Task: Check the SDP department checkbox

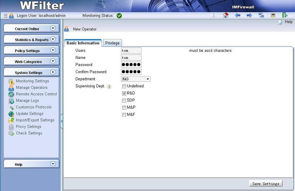Action: [124, 100]
